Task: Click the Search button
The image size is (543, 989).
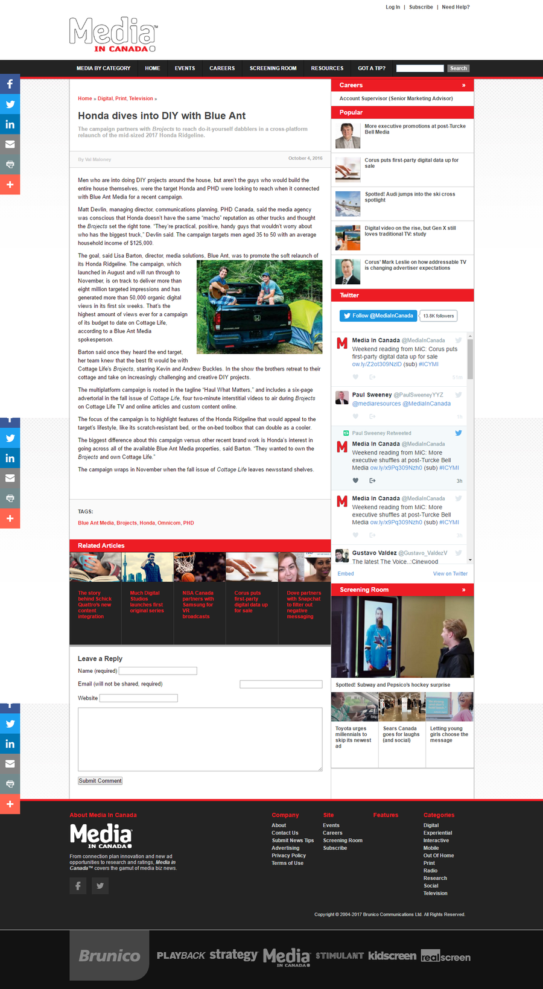Action: pyautogui.click(x=459, y=68)
